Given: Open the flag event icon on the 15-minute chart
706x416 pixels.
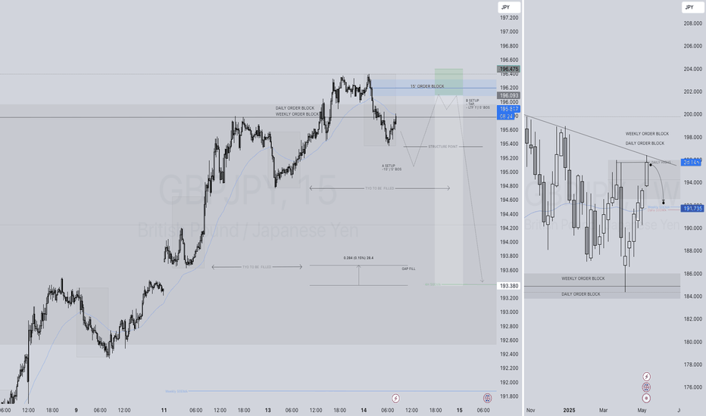Looking at the screenshot, I should click(x=487, y=398).
